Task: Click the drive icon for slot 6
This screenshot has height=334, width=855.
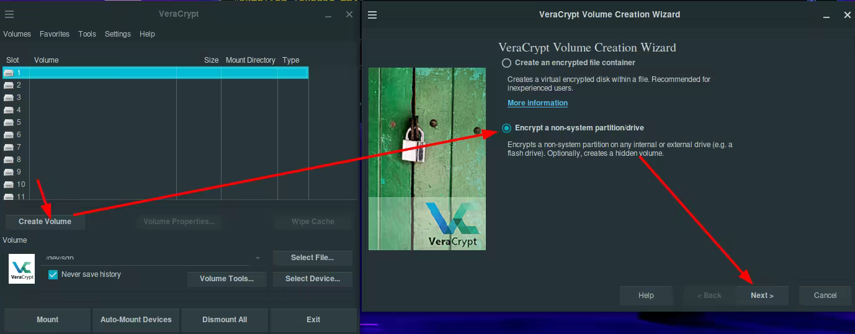Action: point(9,135)
